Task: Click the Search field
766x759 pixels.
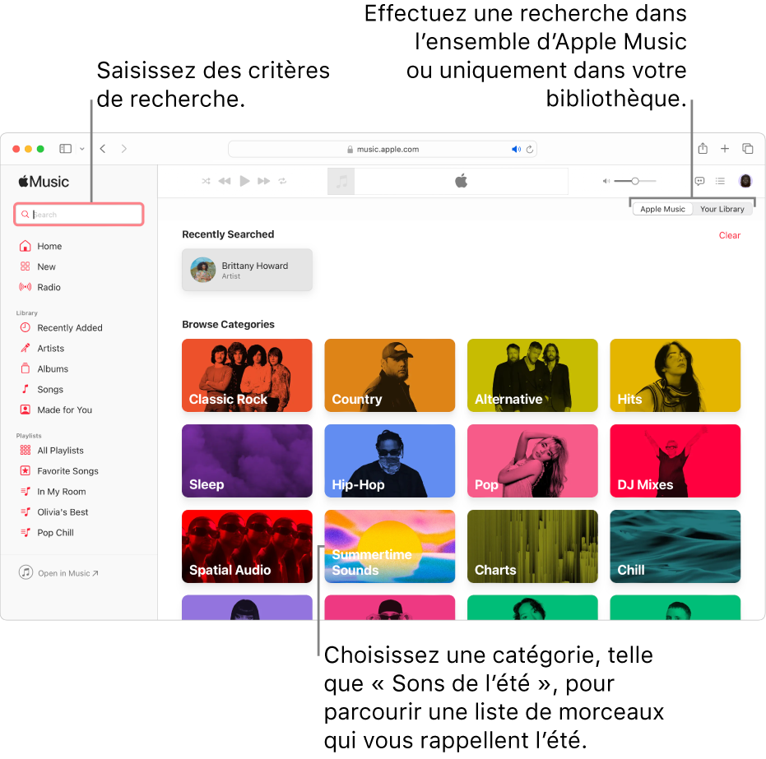Action: [79, 215]
